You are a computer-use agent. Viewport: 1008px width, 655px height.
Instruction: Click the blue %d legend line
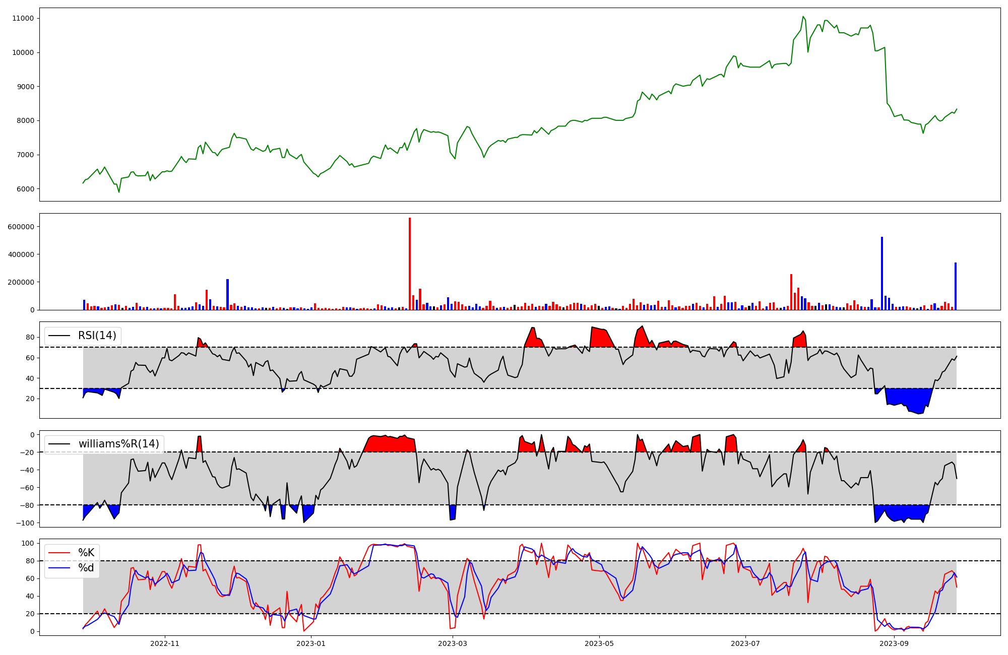pyautogui.click(x=58, y=568)
